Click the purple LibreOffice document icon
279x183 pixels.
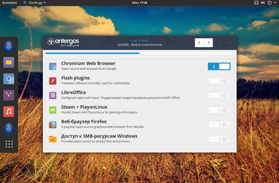coord(53,95)
